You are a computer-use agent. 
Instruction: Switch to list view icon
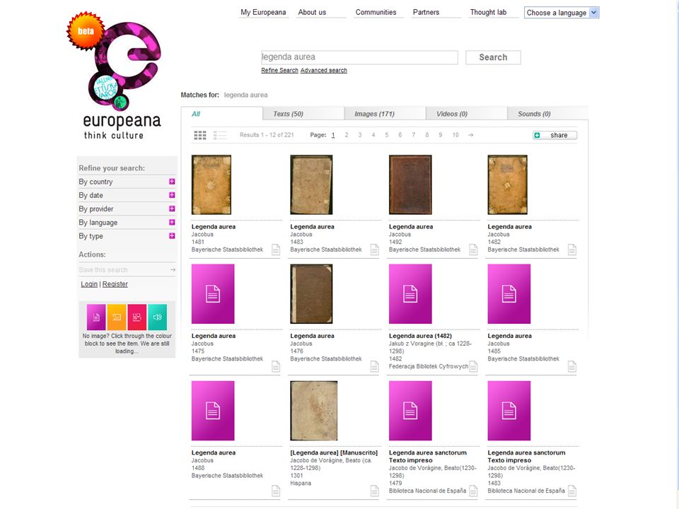click(220, 135)
